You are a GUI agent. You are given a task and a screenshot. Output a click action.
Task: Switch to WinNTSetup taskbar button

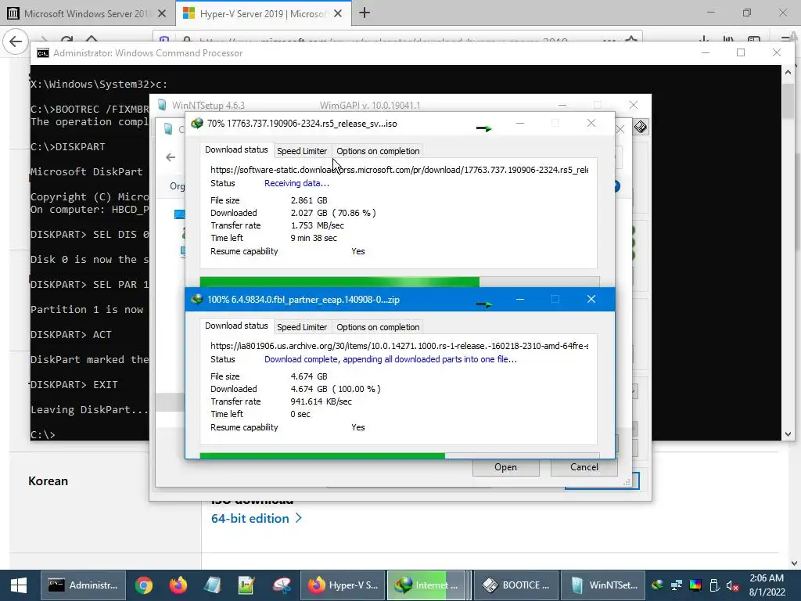coord(604,585)
